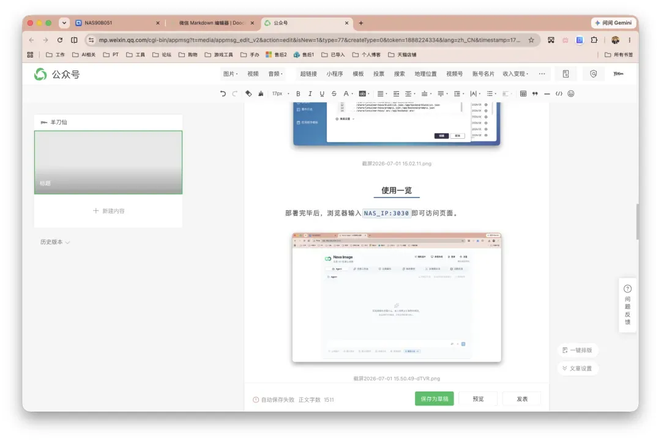Open the letter spacing dropdown

tap(475, 94)
